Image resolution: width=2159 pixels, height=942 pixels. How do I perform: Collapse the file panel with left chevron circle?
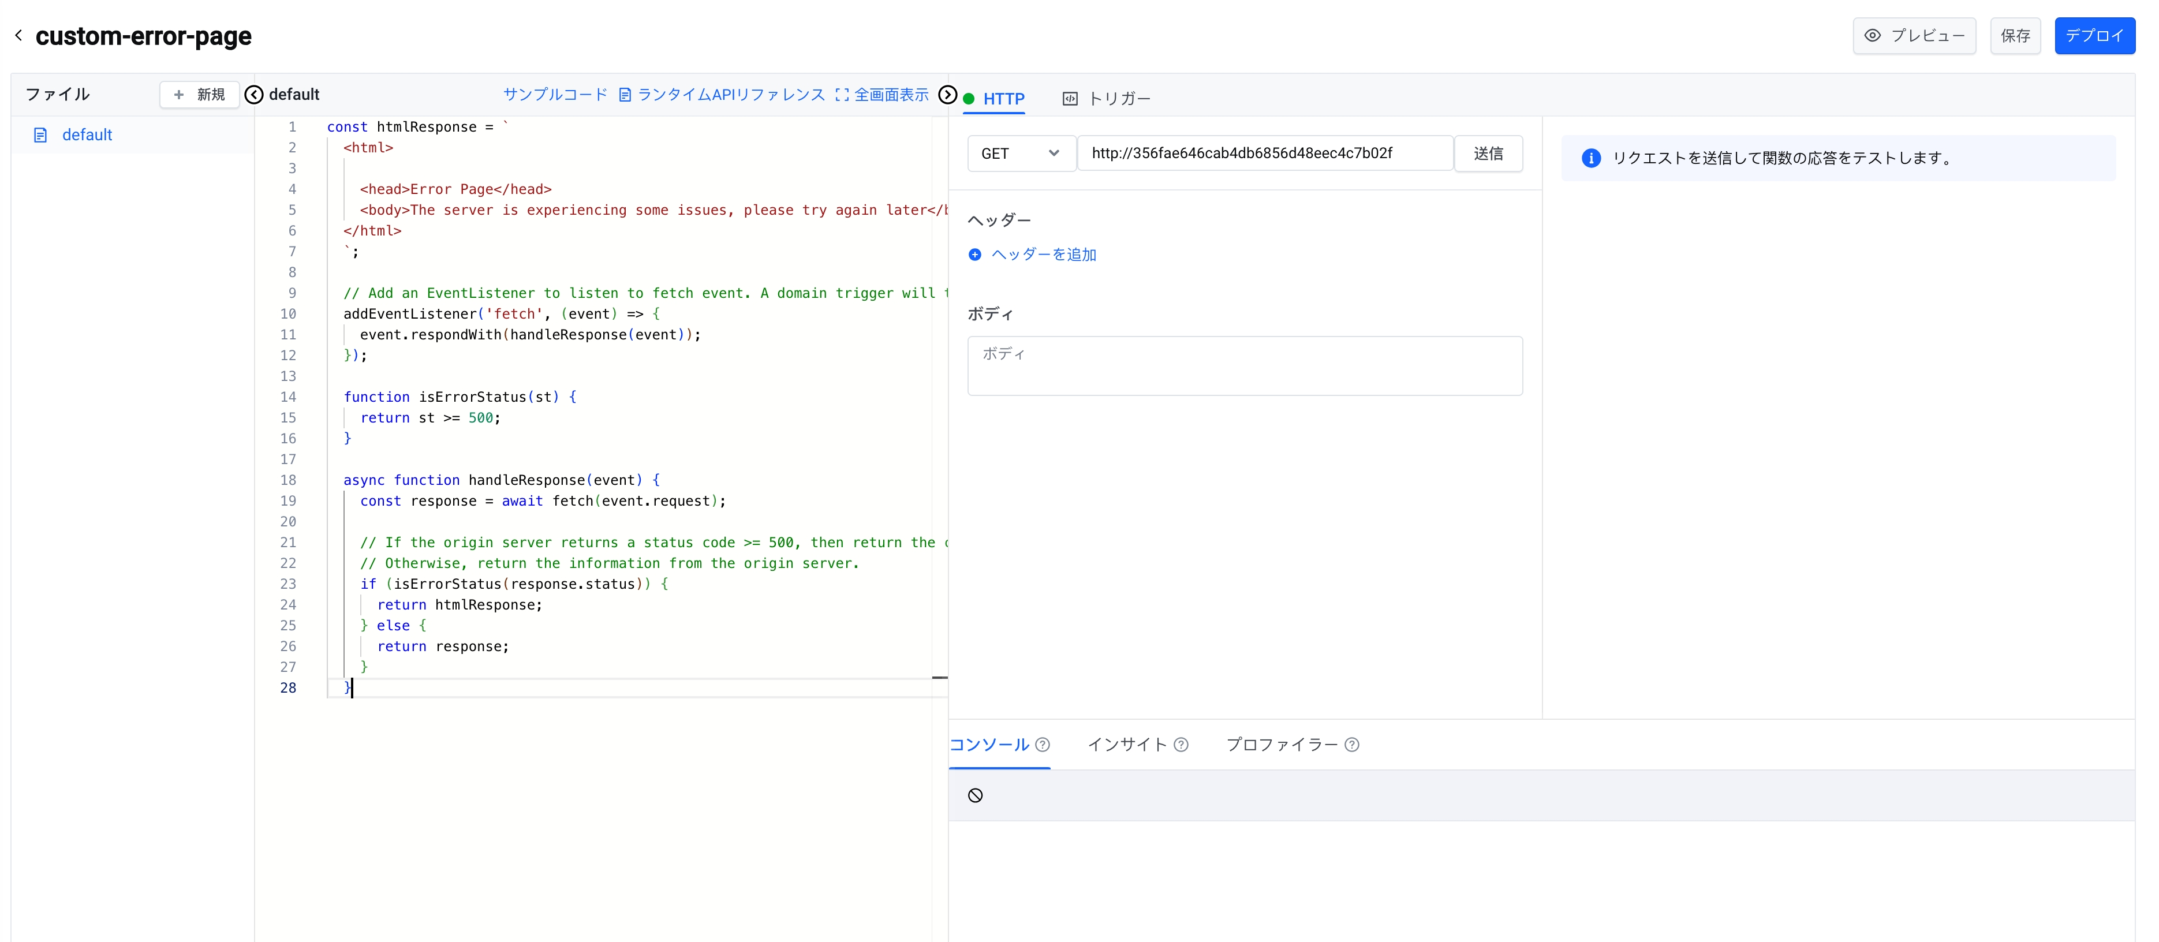[x=254, y=95]
